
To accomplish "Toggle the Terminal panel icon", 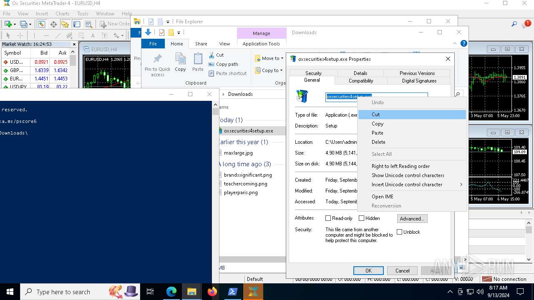I will [x=76, y=24].
